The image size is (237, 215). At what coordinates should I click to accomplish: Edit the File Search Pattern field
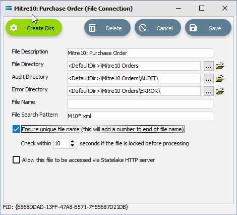coord(140,116)
